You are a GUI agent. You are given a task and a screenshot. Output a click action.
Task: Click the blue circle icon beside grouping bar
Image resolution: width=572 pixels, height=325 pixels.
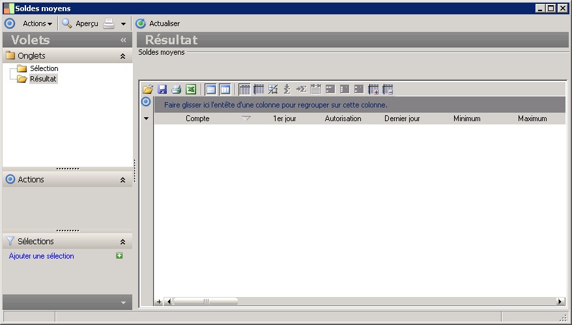click(146, 102)
